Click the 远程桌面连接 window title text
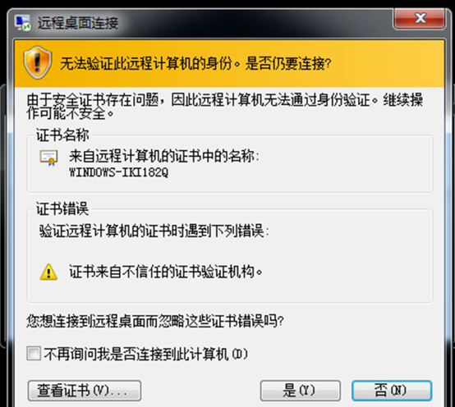455x407 pixels. 78,23
